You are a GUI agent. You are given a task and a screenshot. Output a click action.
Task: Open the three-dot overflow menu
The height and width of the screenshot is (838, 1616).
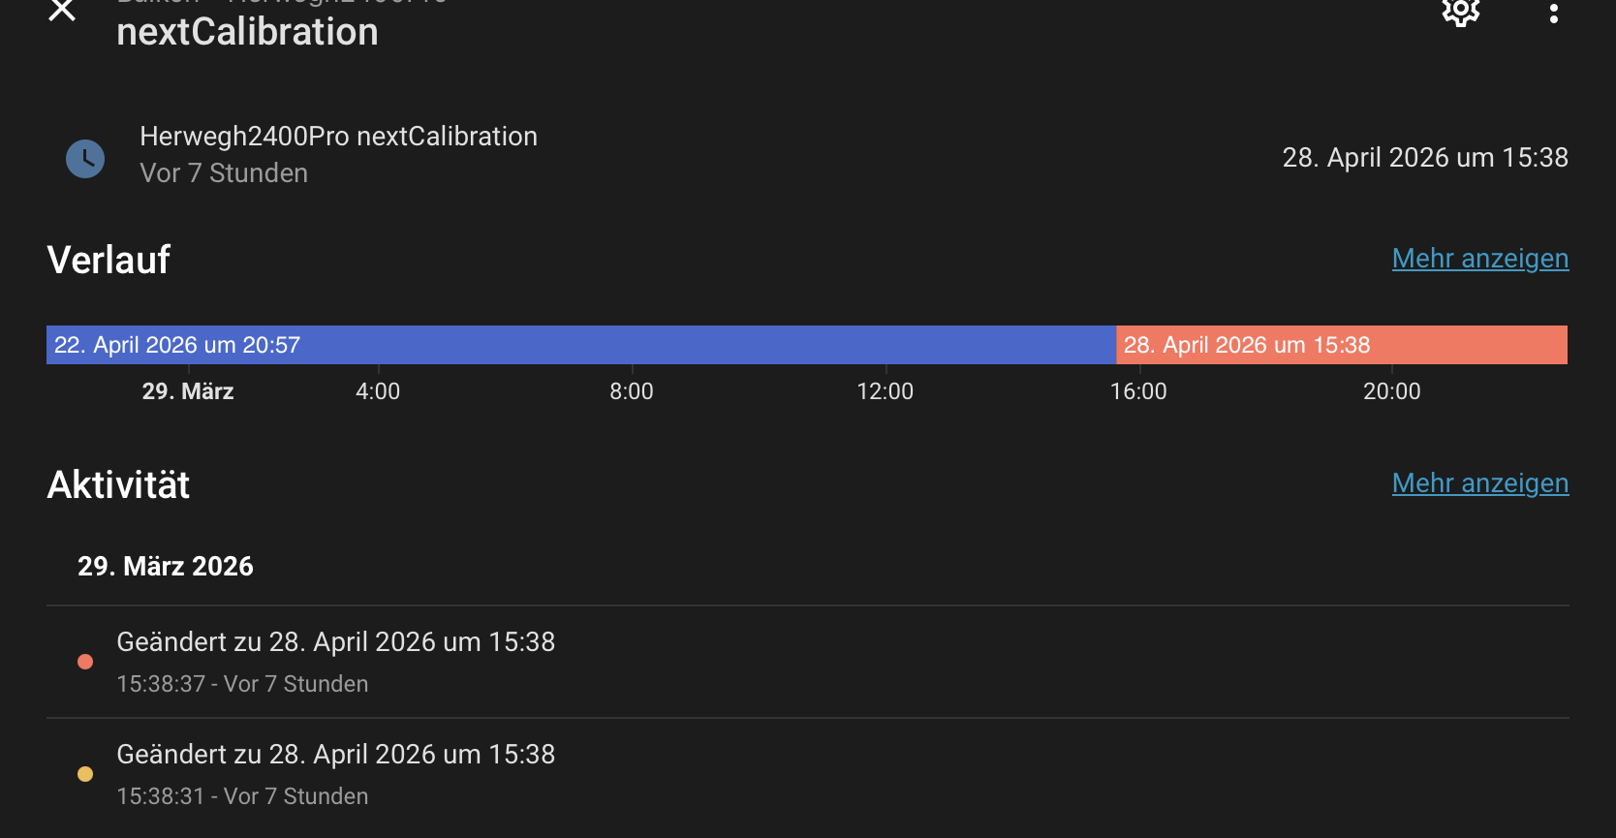pyautogui.click(x=1554, y=13)
